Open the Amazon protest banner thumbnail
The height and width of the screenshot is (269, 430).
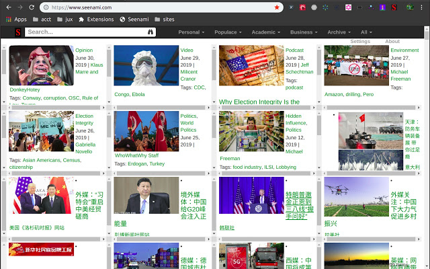coord(357,65)
